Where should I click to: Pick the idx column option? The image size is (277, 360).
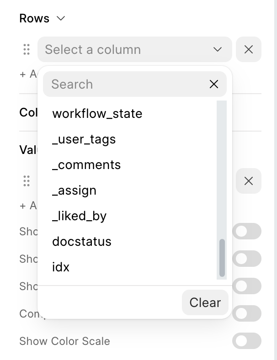(x=61, y=267)
